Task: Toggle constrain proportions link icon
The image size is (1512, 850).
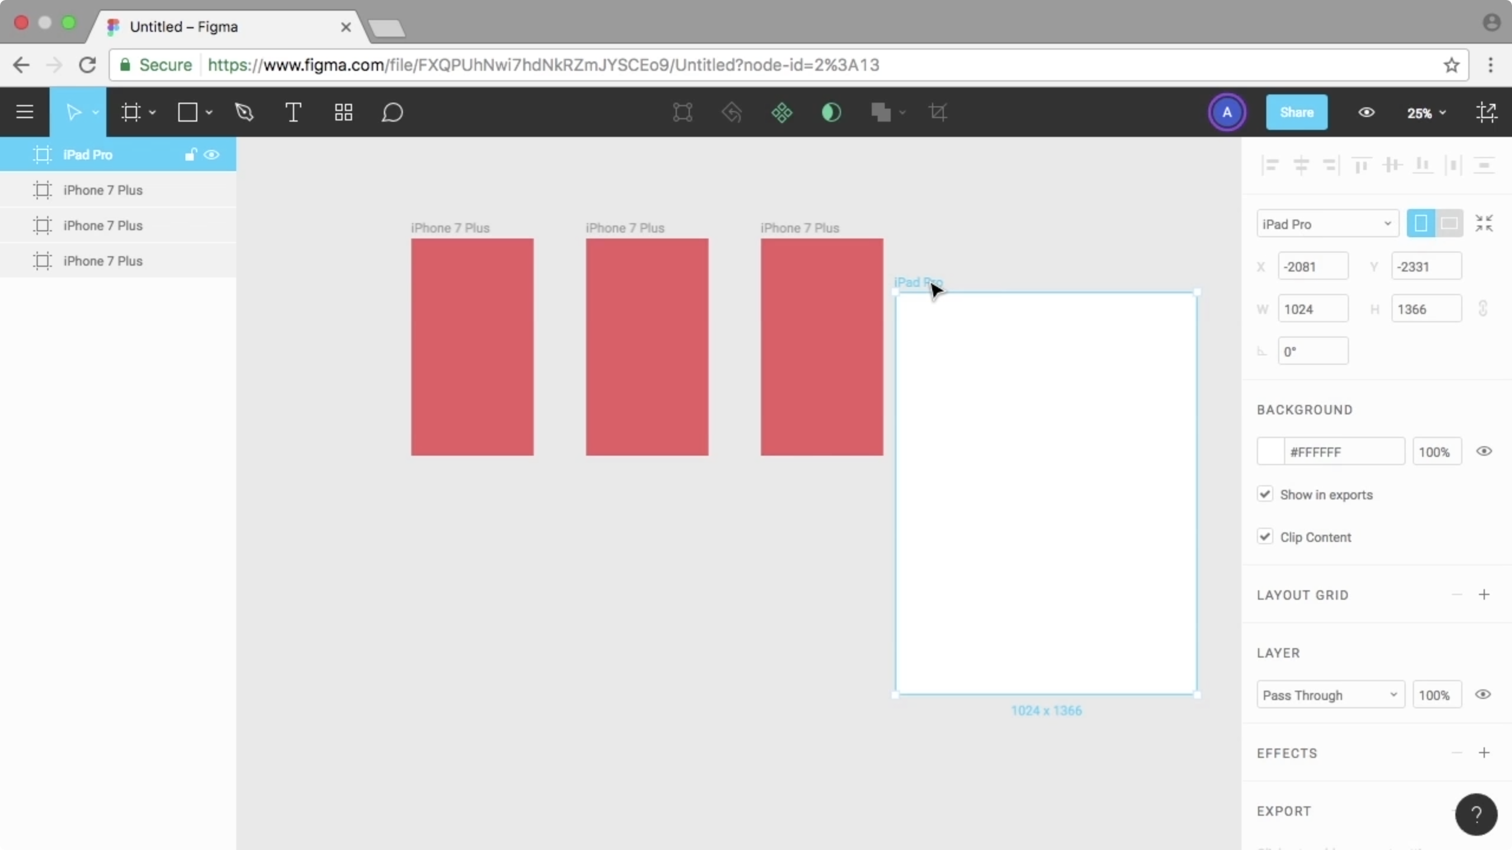Action: click(x=1482, y=309)
